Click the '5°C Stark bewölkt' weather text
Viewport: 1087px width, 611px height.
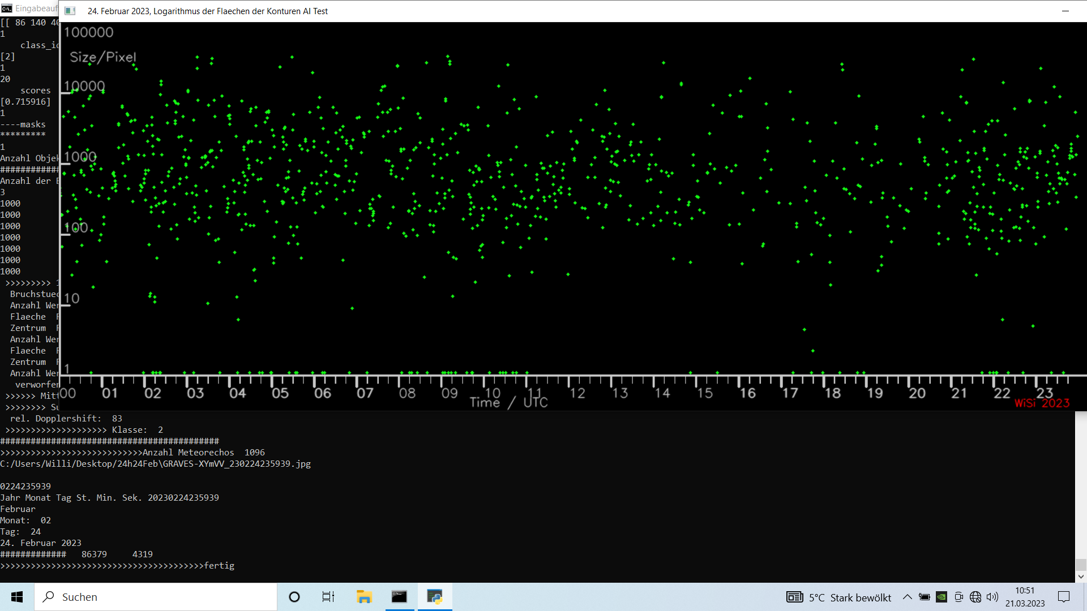[x=850, y=597]
